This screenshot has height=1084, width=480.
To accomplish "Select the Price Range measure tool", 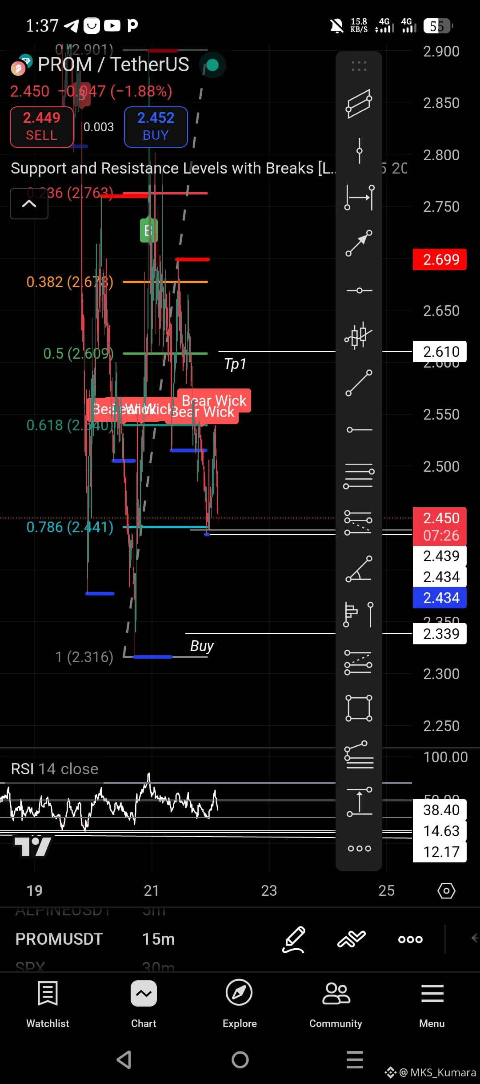I will point(359,801).
